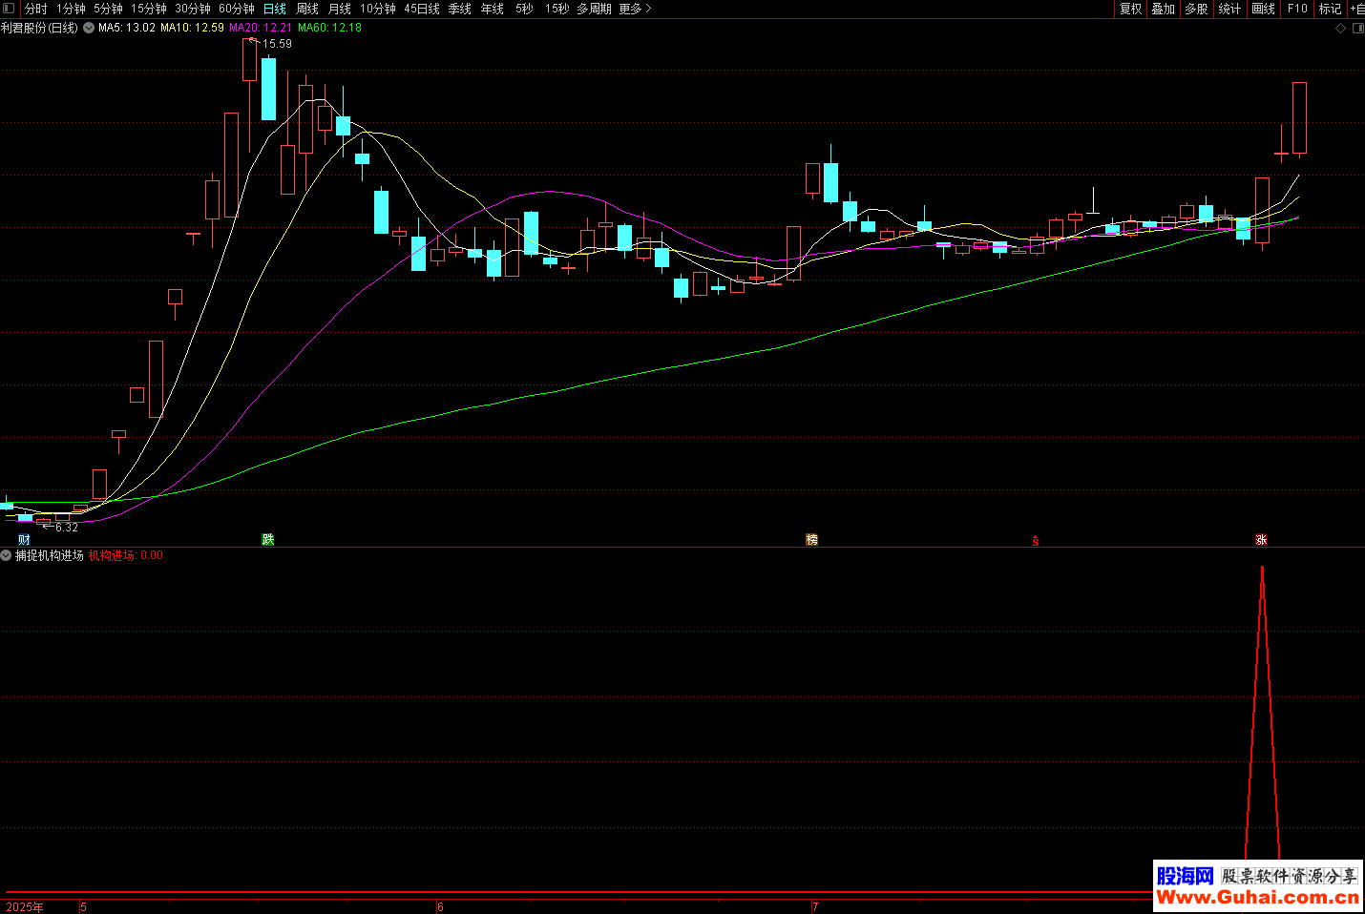Click the 15.59 high price label

[278, 44]
